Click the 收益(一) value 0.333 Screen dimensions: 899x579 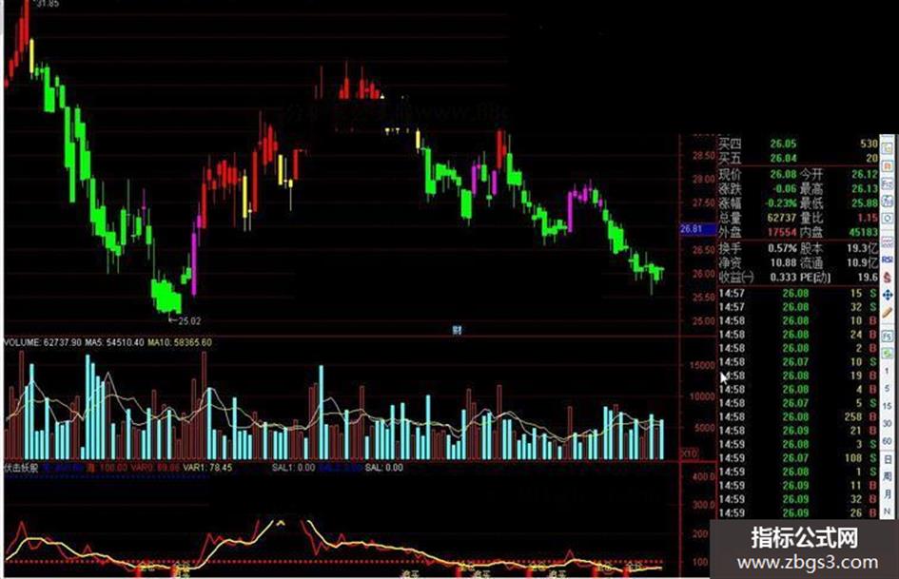pos(783,277)
